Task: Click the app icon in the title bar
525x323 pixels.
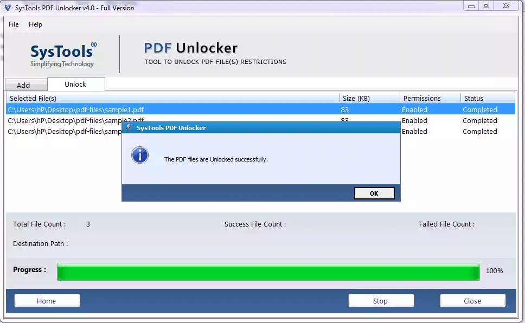Action: (x=8, y=8)
